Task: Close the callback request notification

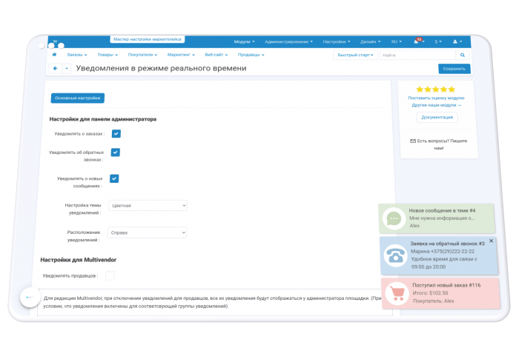Action: 491,241
